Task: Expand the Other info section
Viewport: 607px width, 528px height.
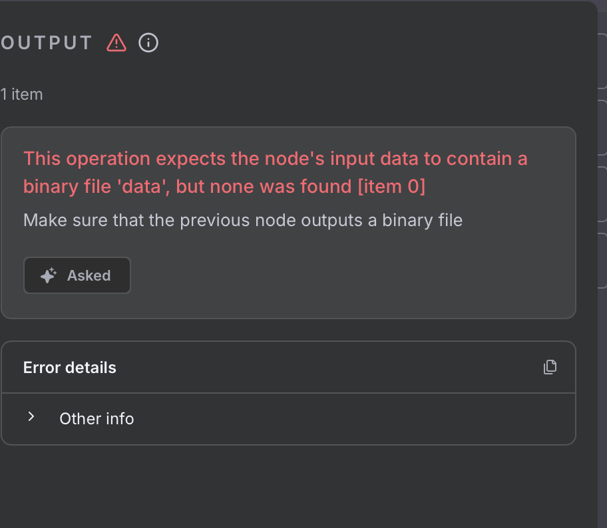Action: pyautogui.click(x=96, y=419)
